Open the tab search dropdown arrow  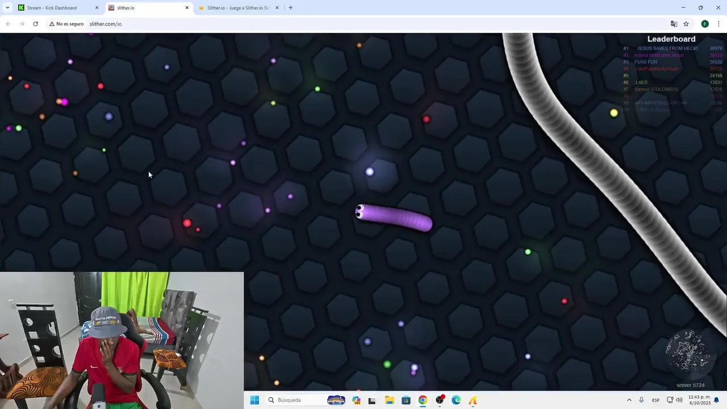(x=7, y=8)
